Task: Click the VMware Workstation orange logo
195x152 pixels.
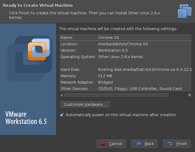Action: [39, 49]
